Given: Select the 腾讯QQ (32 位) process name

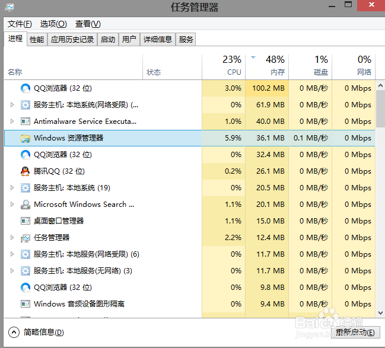Looking at the screenshot, I should [59, 171].
